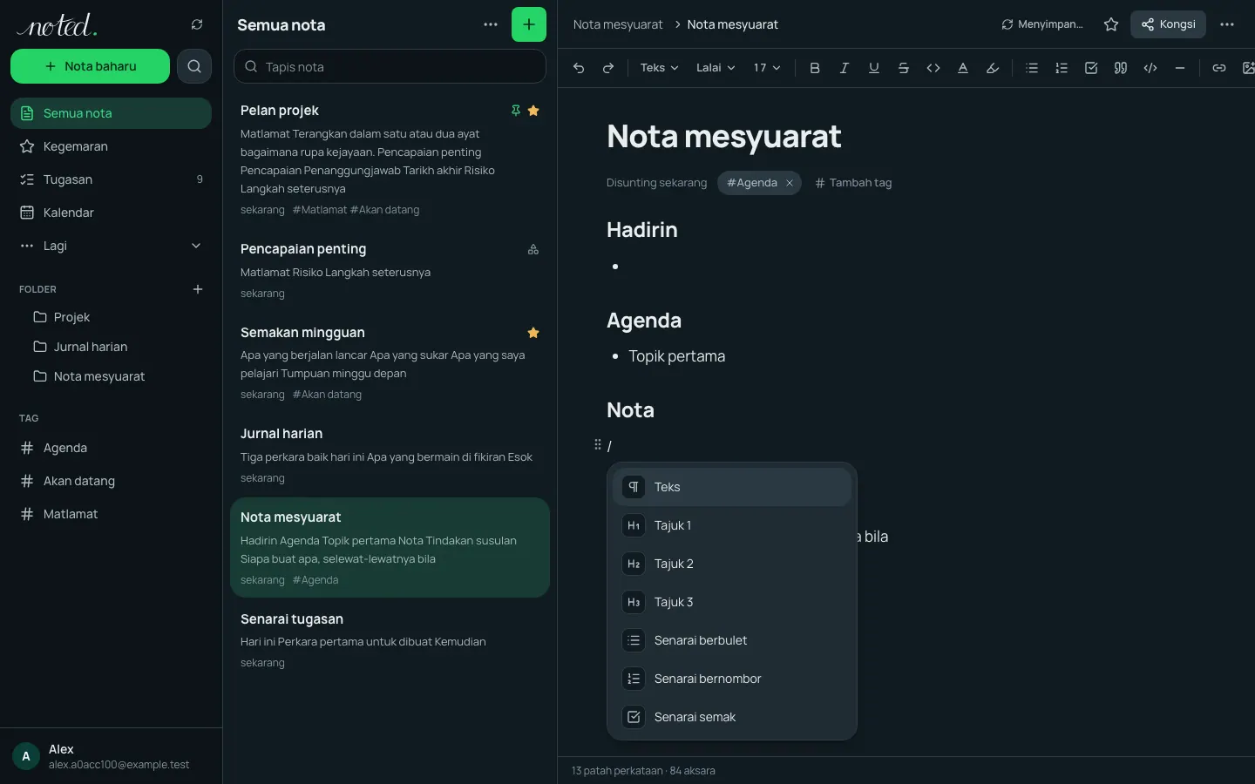Click Tambah tag to add a tag
Screen dimensions: 1255x784
853,183
